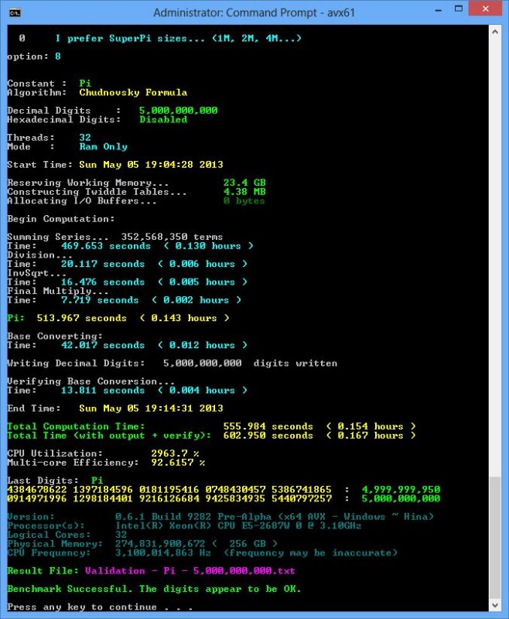509x619 pixels.
Task: Click the scrollbar down arrow
Action: 495,604
